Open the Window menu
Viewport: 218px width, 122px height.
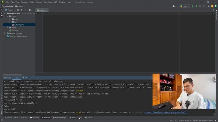click(x=62, y=2)
